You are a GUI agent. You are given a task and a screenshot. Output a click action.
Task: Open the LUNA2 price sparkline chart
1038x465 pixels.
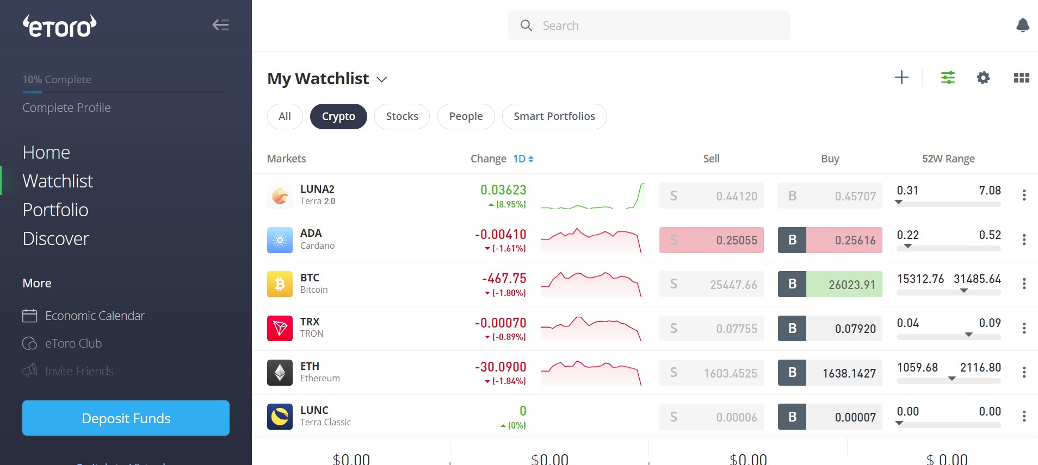tap(593, 196)
